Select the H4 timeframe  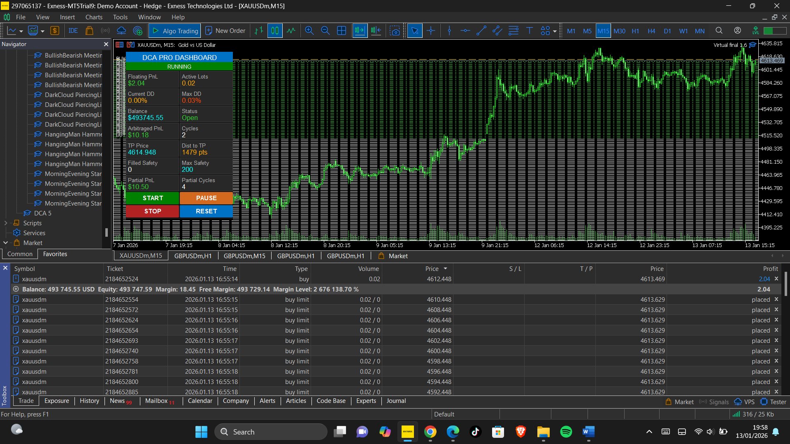[651, 31]
